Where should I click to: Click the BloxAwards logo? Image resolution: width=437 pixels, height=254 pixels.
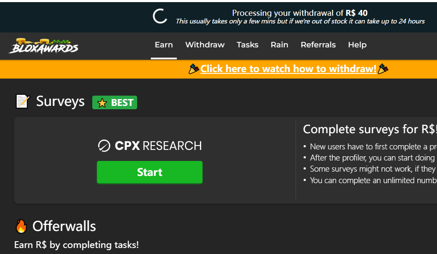click(x=44, y=46)
